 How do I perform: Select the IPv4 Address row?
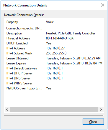point(54,48)
